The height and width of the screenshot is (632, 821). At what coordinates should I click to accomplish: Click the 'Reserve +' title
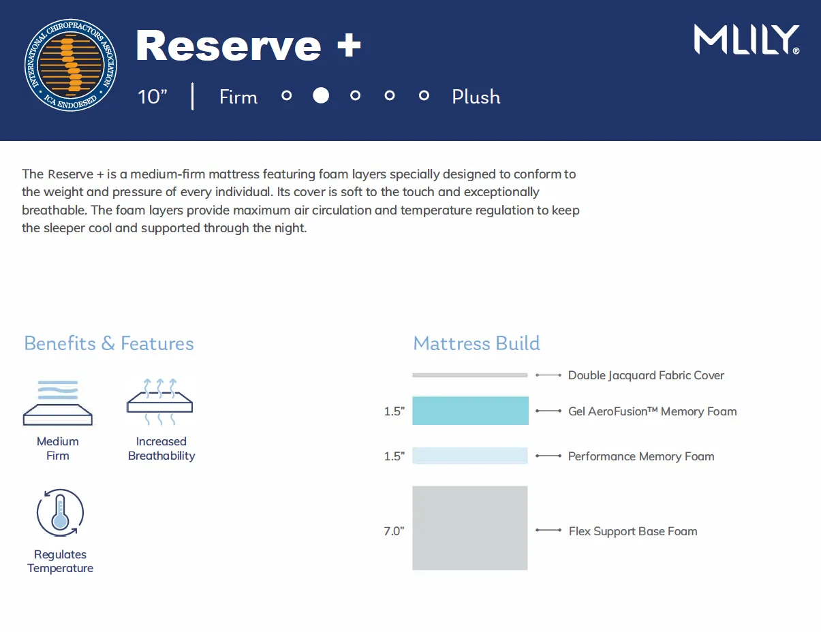coord(249,46)
